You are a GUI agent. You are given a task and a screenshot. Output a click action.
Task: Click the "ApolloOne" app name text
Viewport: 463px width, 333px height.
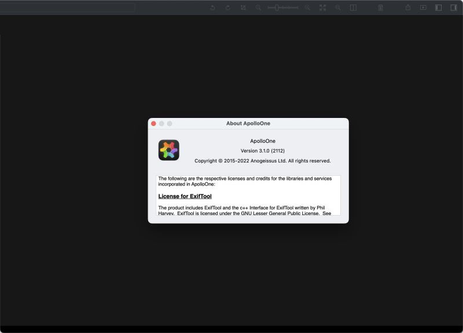(x=263, y=141)
